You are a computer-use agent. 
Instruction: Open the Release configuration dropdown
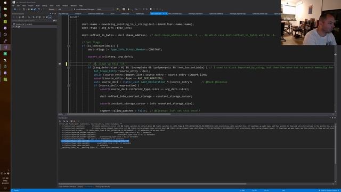[x=53, y=10]
